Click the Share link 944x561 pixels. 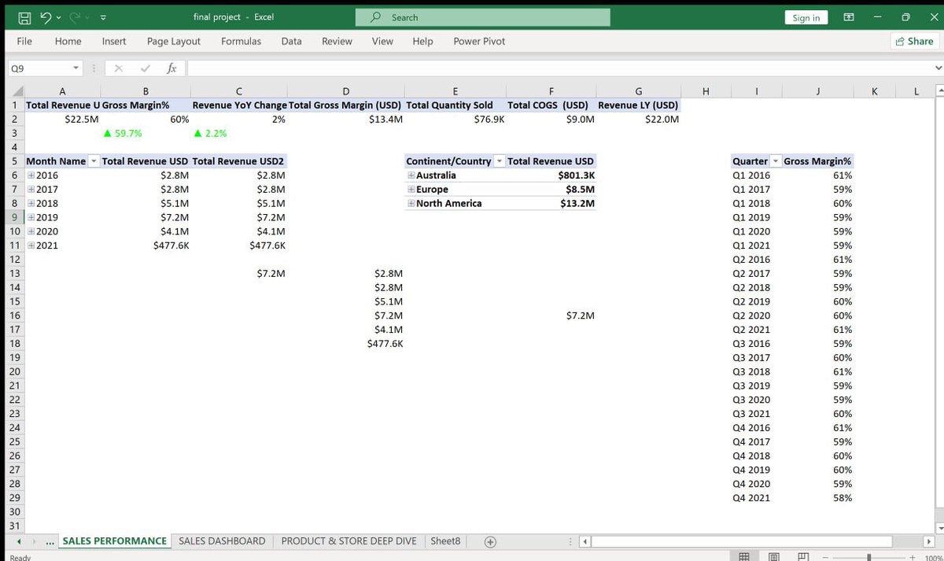[913, 41]
